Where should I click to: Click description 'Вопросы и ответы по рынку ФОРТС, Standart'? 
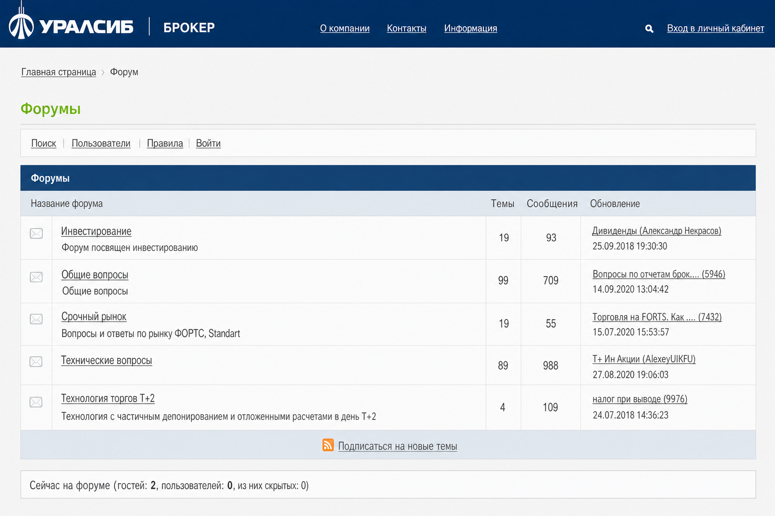(151, 334)
